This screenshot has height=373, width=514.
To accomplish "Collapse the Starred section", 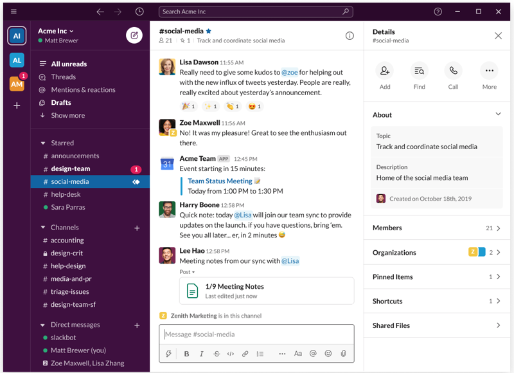I will (43, 143).
